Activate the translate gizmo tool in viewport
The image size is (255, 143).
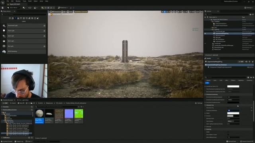(x=165, y=12)
